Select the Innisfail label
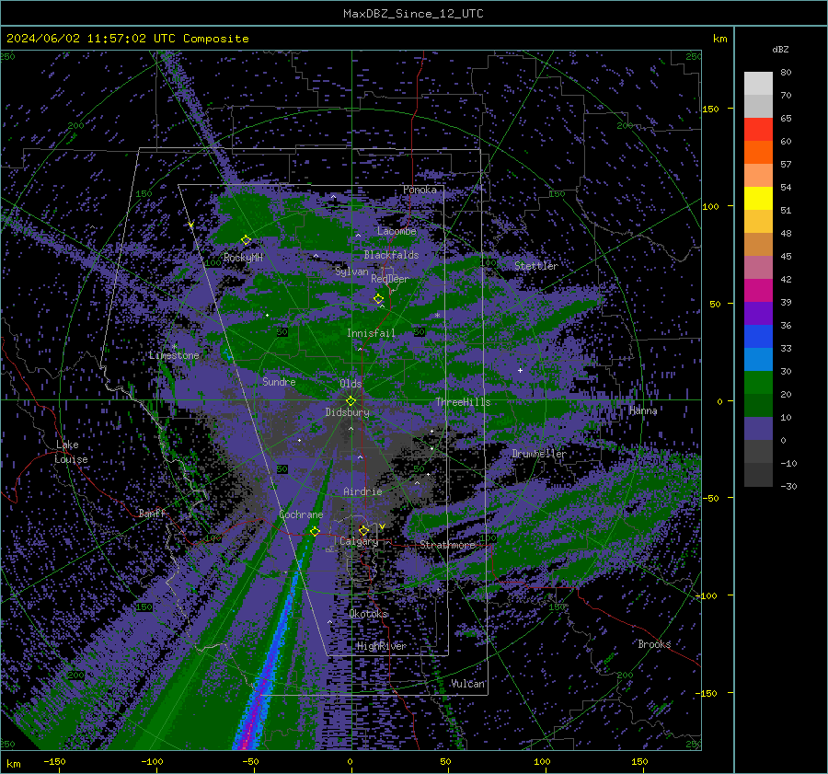The height and width of the screenshot is (774, 828). point(371,333)
